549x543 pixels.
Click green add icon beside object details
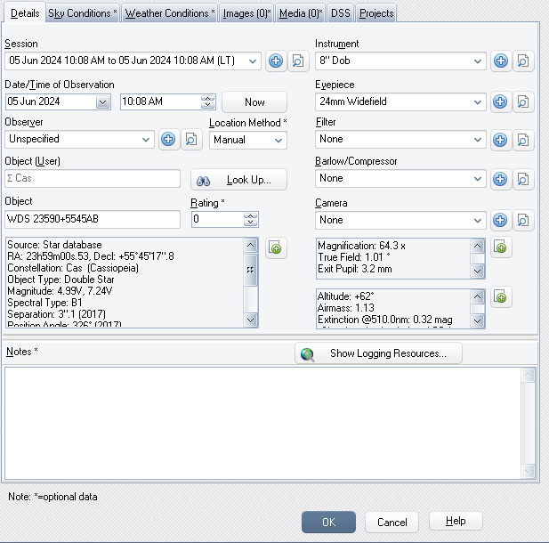tap(276, 248)
